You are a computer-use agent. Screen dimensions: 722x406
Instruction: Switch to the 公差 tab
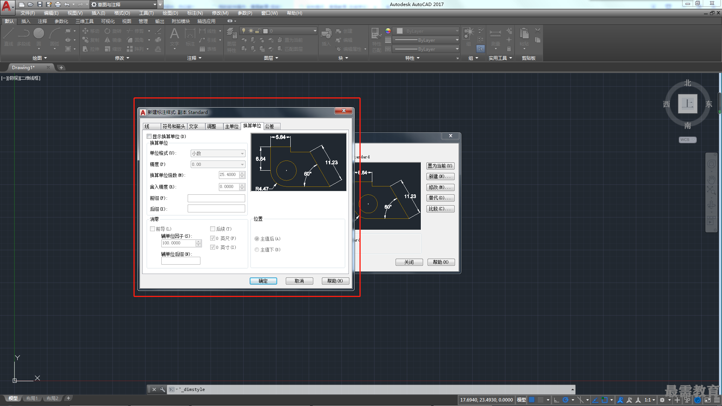pyautogui.click(x=272, y=127)
